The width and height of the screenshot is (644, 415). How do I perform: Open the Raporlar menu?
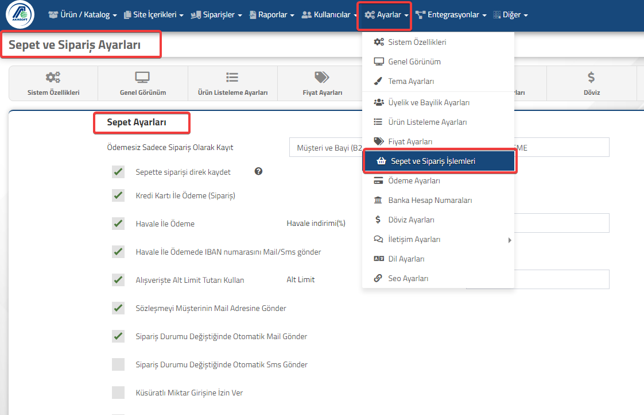click(x=272, y=15)
